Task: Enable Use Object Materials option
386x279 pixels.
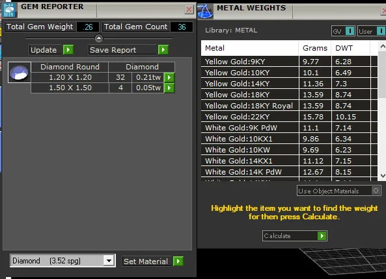Action: 376,190
